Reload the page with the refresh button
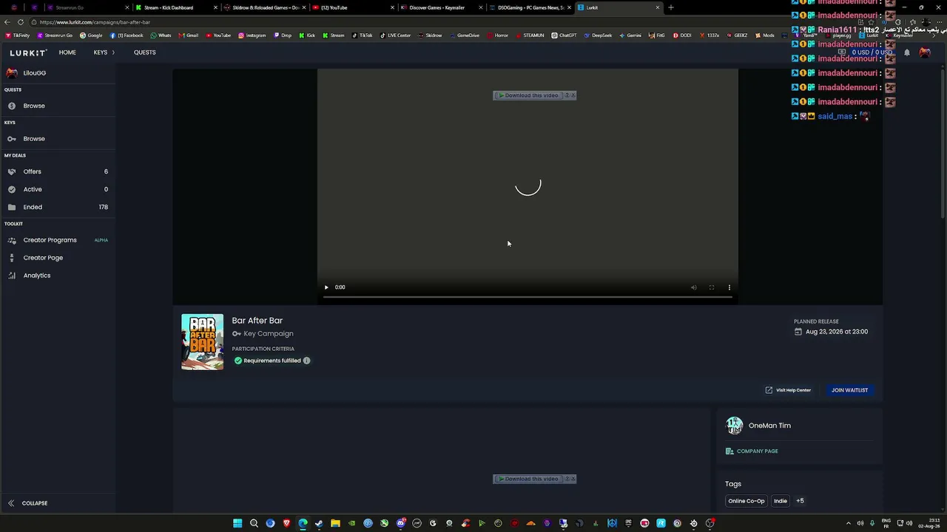Screen dimensions: 947x532 pyautogui.click(x=21, y=22)
